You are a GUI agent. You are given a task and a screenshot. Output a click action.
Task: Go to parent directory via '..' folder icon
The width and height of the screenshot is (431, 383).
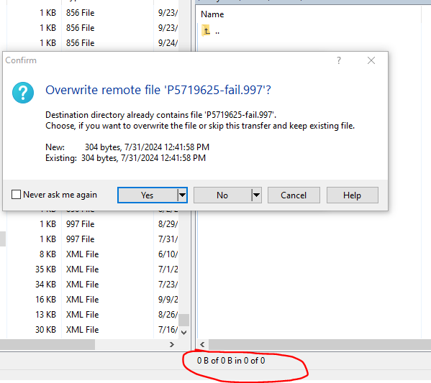click(x=206, y=30)
